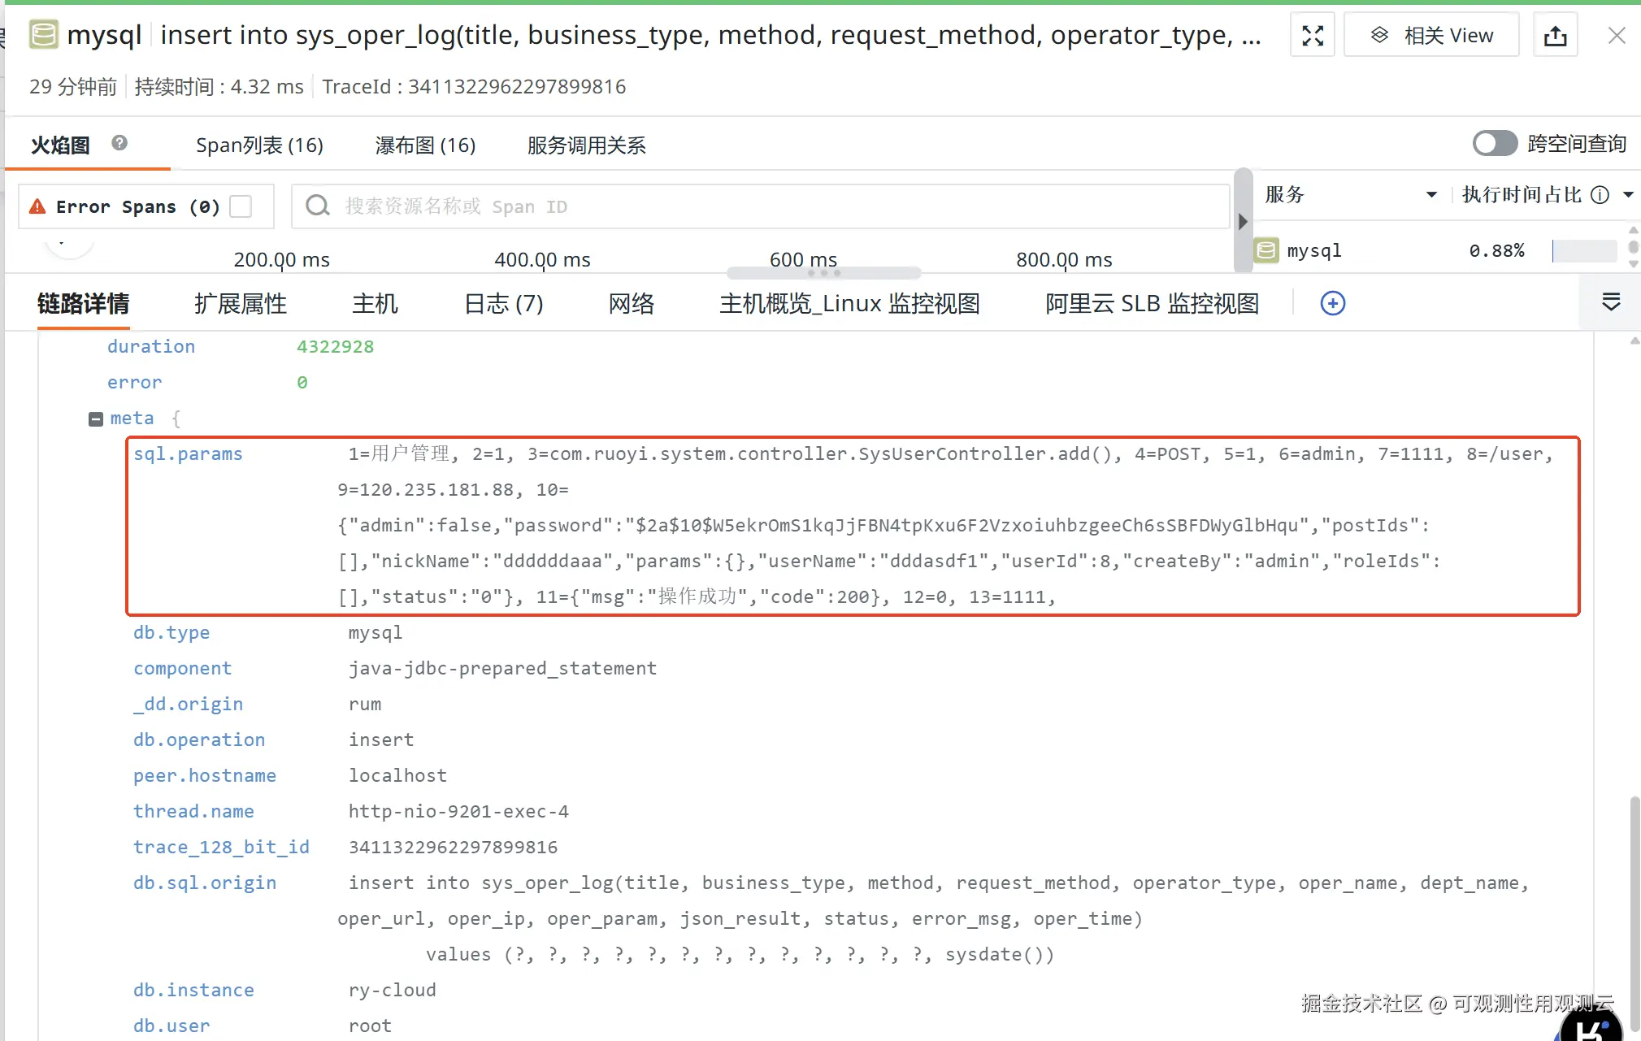Click the flame graph help question icon

tap(119, 143)
